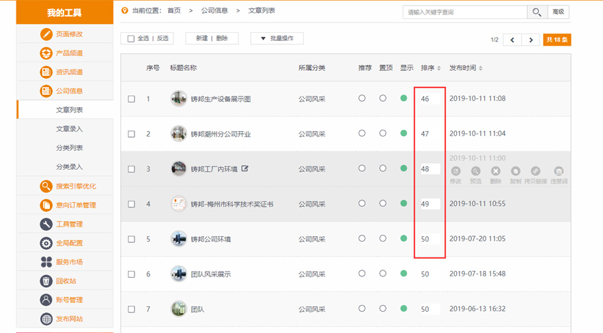Check the box for row 5 铸邦公司环境
This screenshot has width=603, height=333.
(132, 240)
